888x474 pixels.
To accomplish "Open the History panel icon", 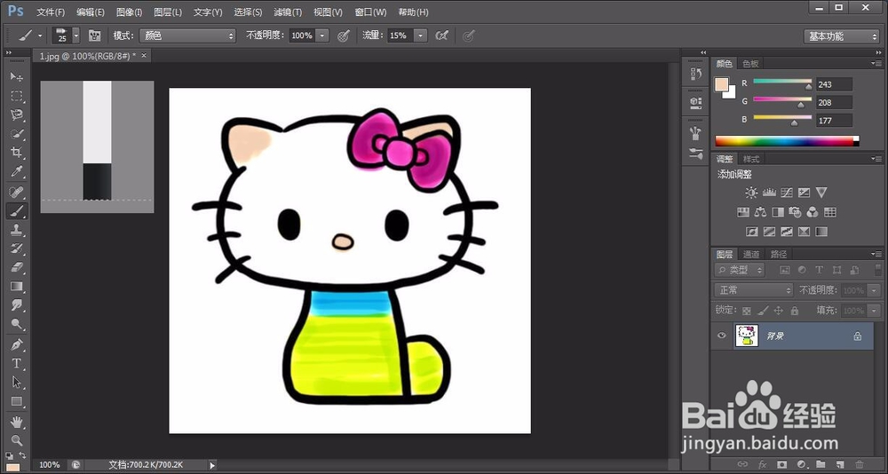I will pyautogui.click(x=695, y=74).
